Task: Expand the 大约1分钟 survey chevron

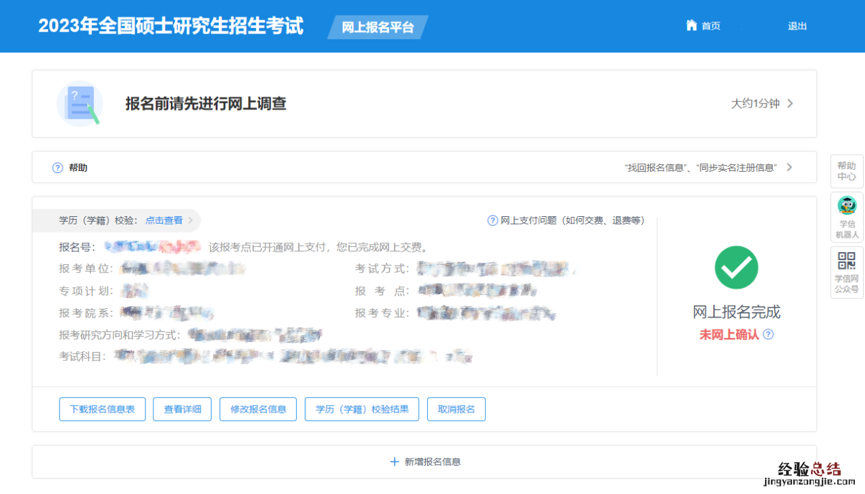Action: 790,103
